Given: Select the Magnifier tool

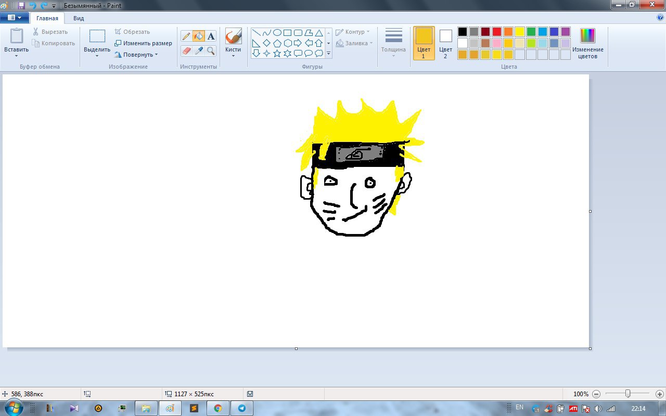Looking at the screenshot, I should coord(211,50).
